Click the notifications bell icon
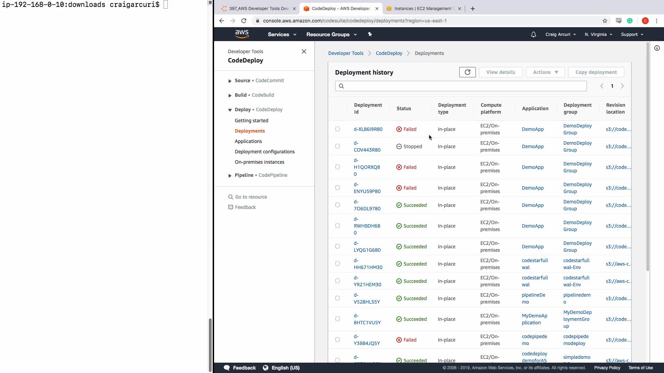The height and width of the screenshot is (373, 664). tap(533, 35)
